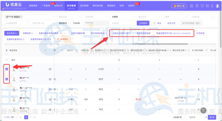Click the 110天 stock duration value
This screenshot has height=121, width=222.
[x=101, y=69]
